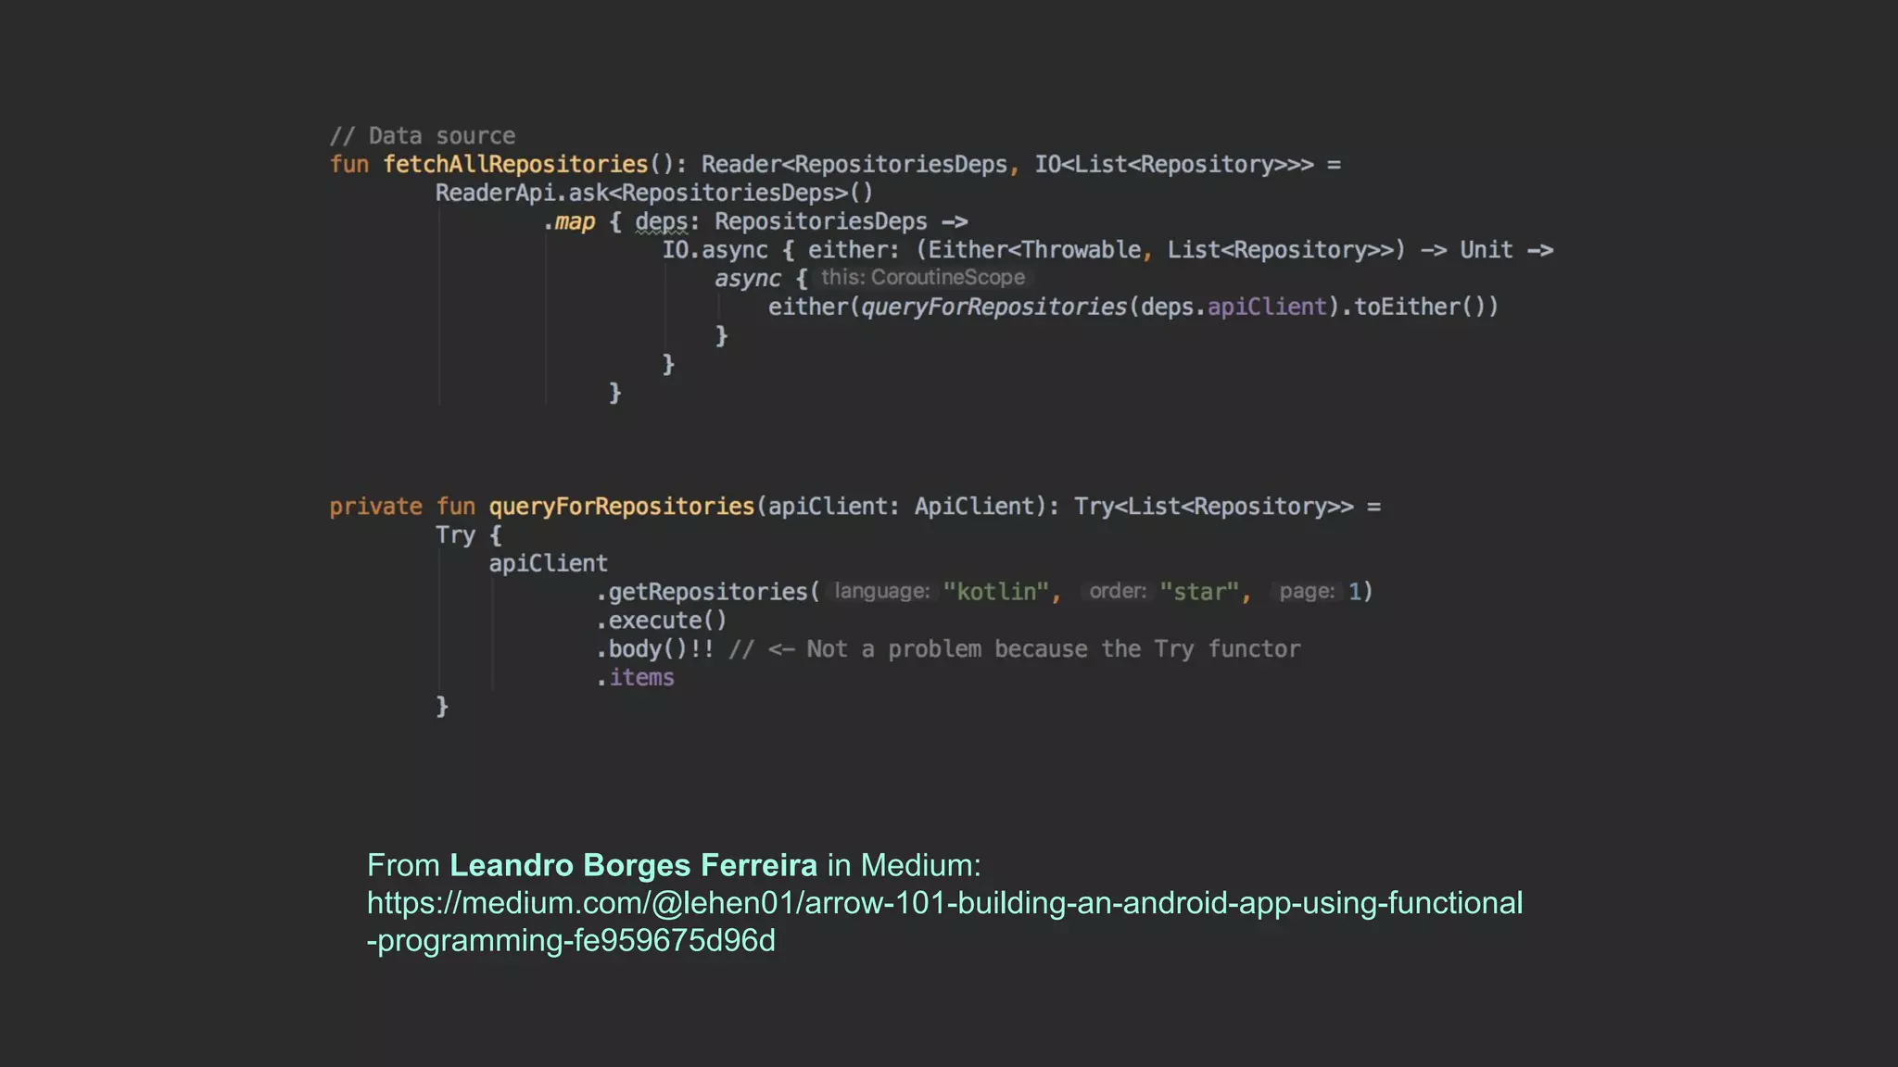Click the .items property

(635, 678)
